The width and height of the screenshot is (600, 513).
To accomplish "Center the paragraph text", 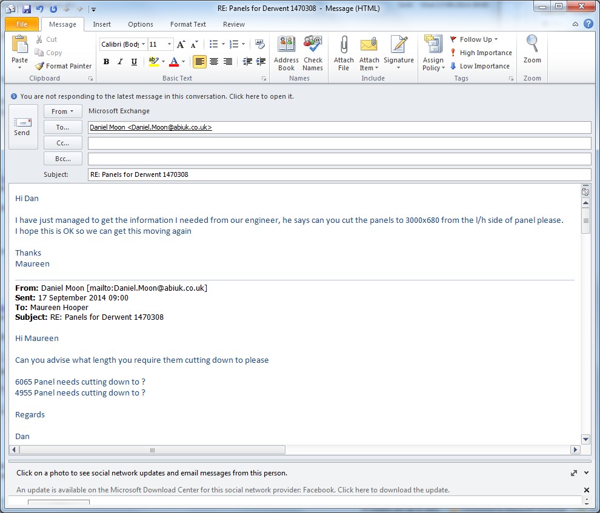I will (x=213, y=62).
